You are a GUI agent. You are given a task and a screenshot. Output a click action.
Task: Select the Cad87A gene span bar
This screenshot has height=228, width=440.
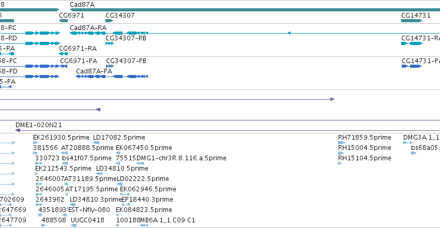pos(255,10)
